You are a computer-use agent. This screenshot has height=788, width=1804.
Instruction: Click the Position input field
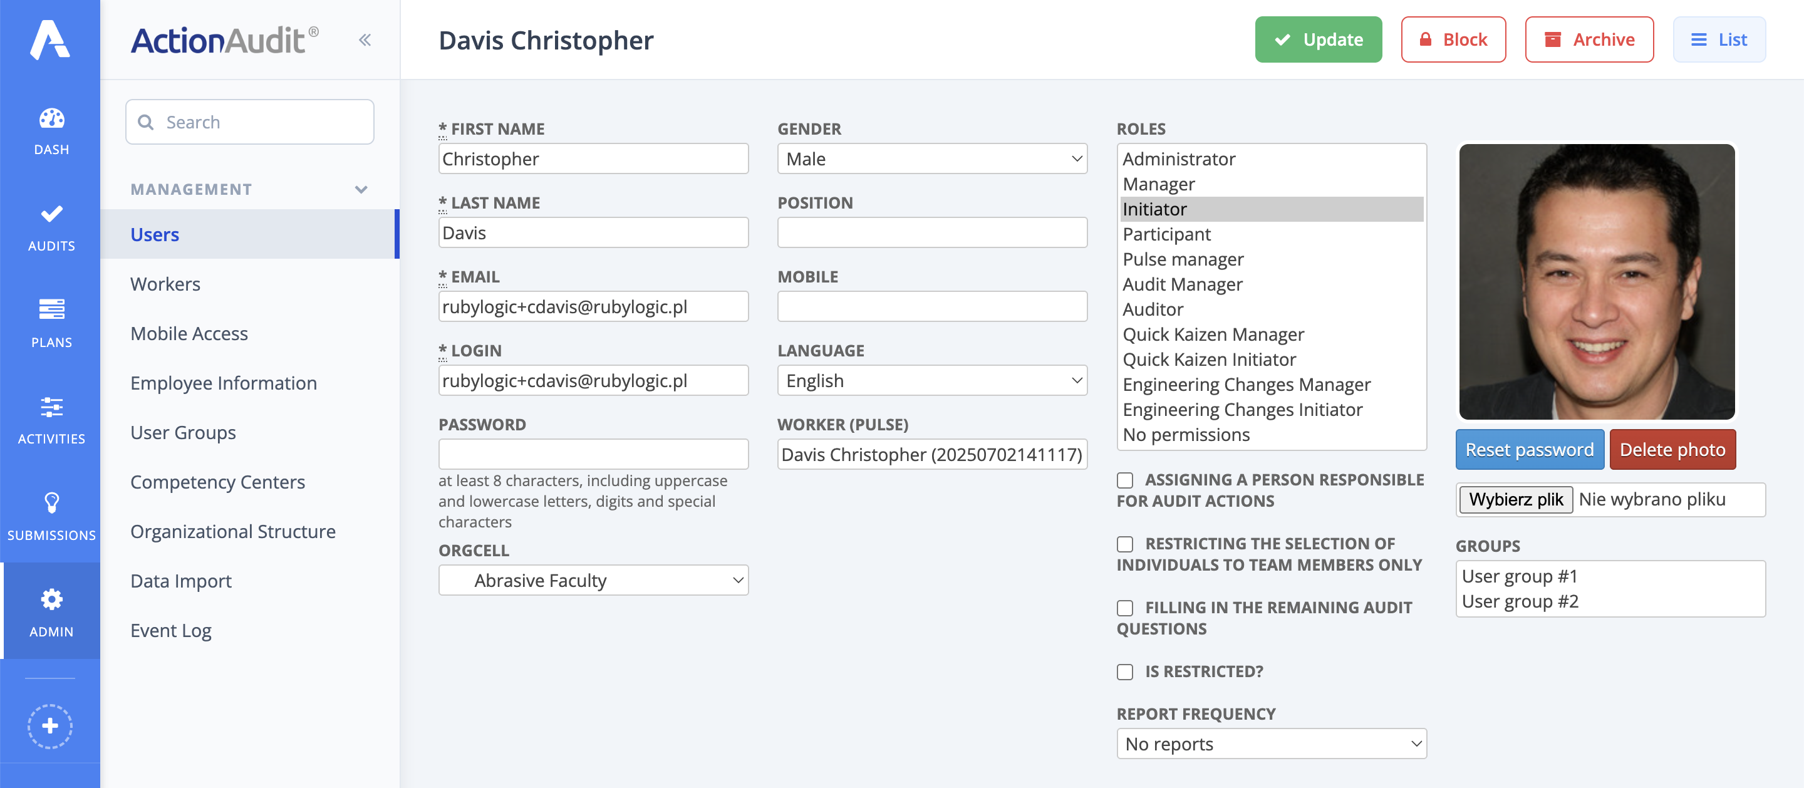tap(932, 232)
